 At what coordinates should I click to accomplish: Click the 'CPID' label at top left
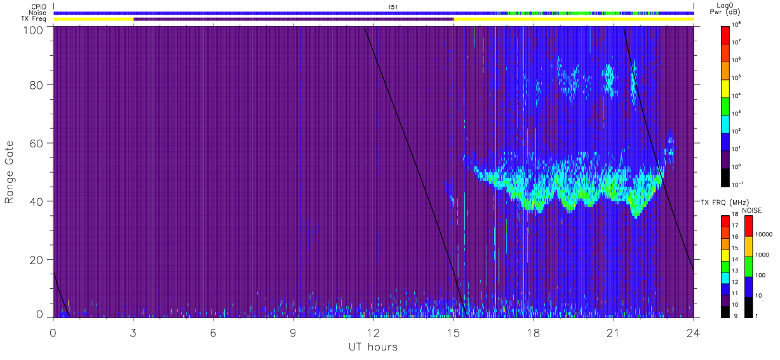point(38,7)
